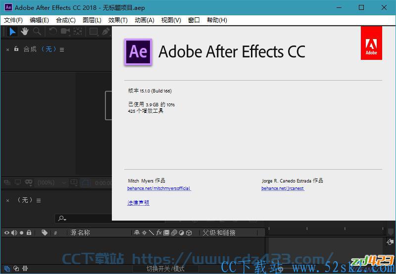
Task: Open the 效果(T) menu
Action: [118, 20]
